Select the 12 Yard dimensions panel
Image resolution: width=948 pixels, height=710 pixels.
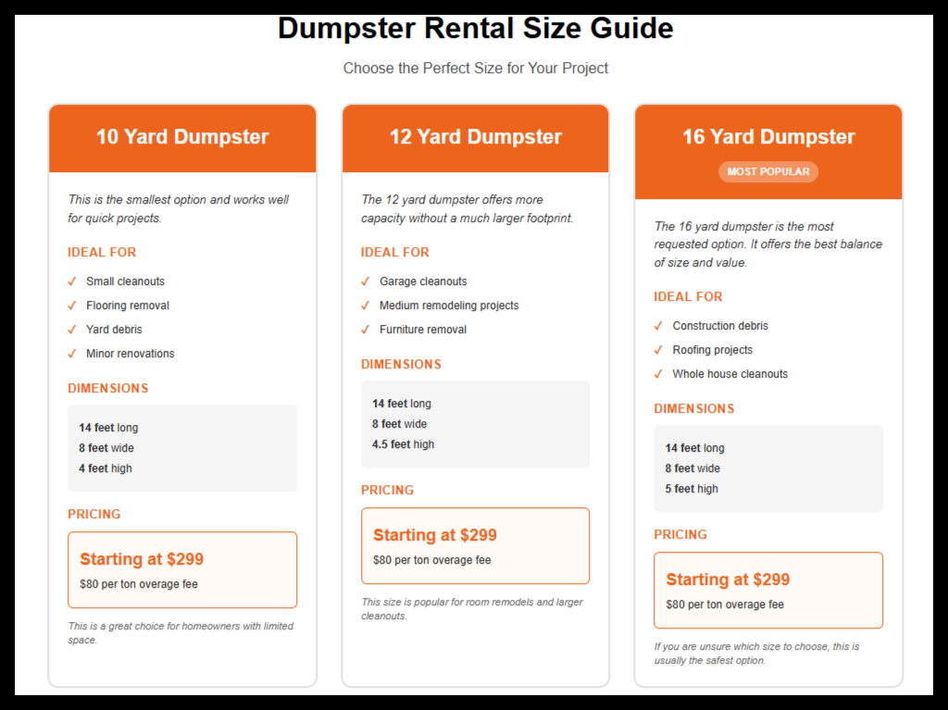click(x=475, y=424)
